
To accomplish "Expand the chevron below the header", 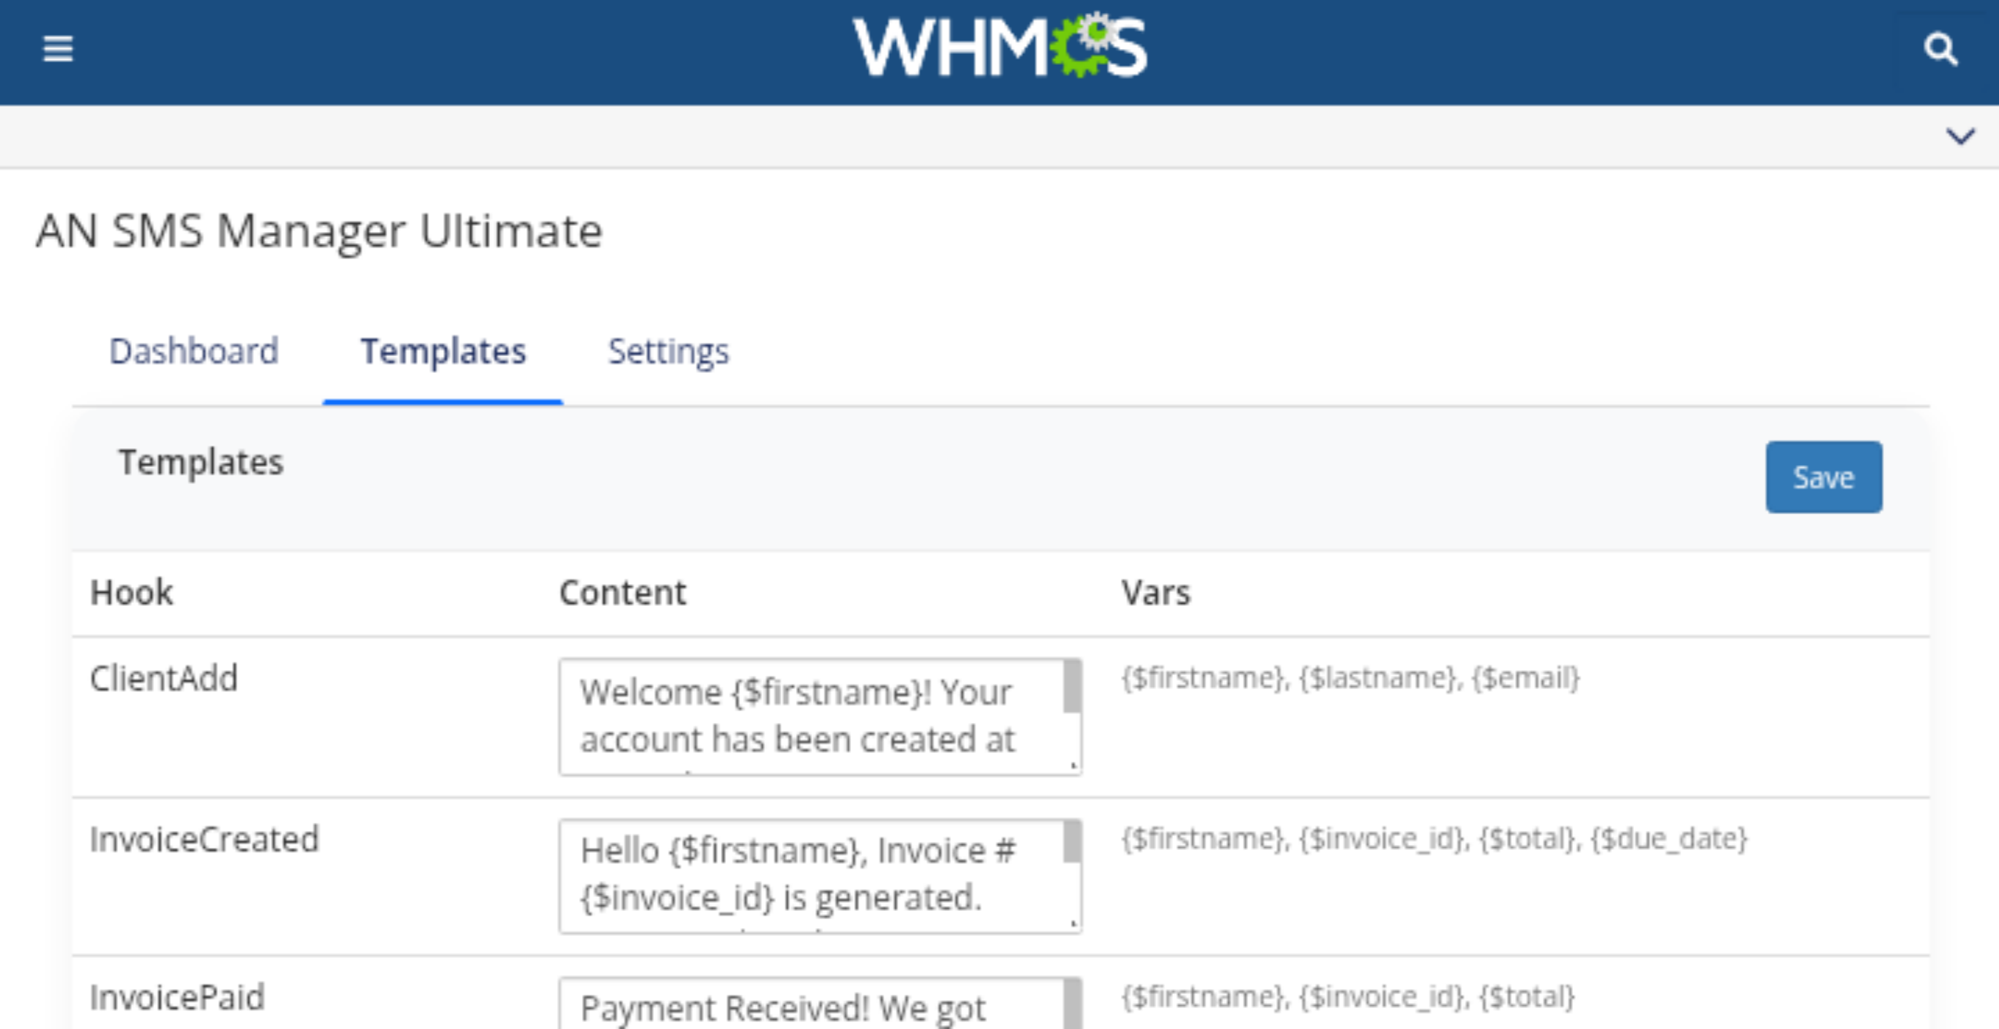I will 1960,137.
